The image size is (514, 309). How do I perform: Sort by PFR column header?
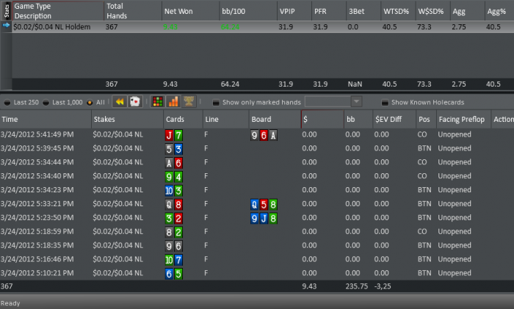(x=329, y=11)
